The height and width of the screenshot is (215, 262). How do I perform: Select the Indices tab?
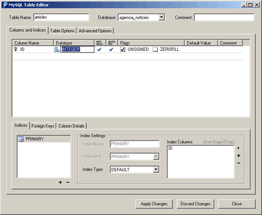pyautogui.click(x=20, y=125)
